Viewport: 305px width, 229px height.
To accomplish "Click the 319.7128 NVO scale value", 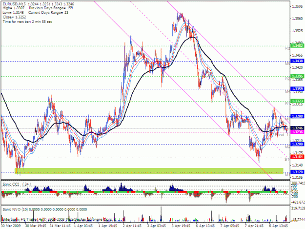I will [298, 208].
